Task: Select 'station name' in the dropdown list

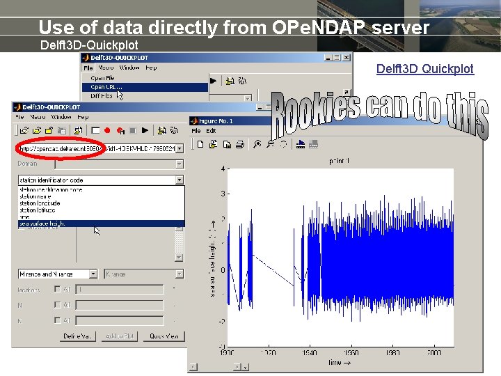Action: coord(102,196)
